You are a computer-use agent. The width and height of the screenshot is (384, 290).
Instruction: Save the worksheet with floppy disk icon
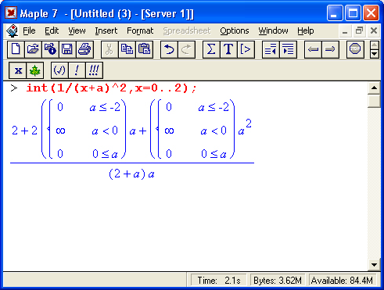click(67, 49)
